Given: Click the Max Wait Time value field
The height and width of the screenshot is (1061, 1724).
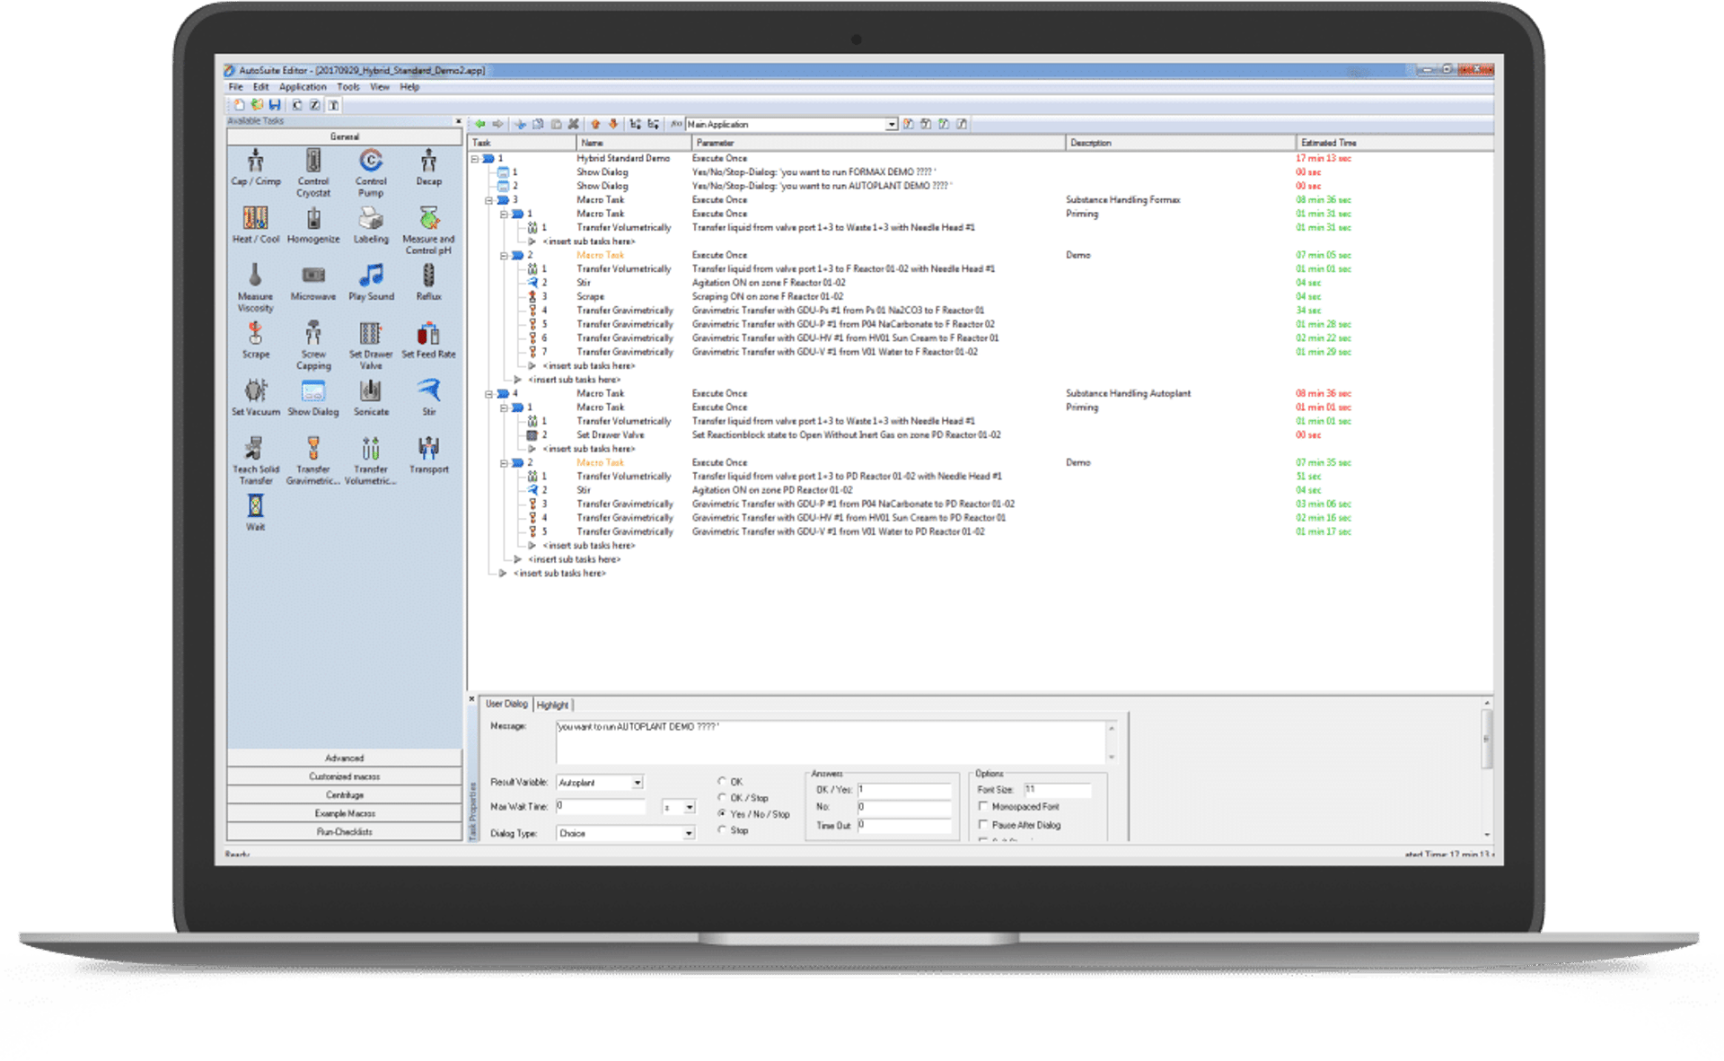Looking at the screenshot, I should click(x=601, y=807).
